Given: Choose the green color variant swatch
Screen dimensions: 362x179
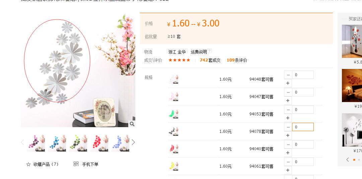Looking at the screenshot, I should pyautogui.click(x=173, y=114).
